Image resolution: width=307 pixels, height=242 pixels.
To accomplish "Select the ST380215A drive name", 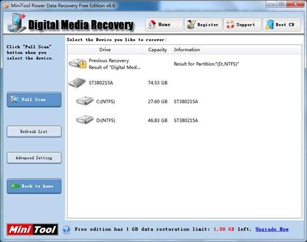I will [x=101, y=83].
